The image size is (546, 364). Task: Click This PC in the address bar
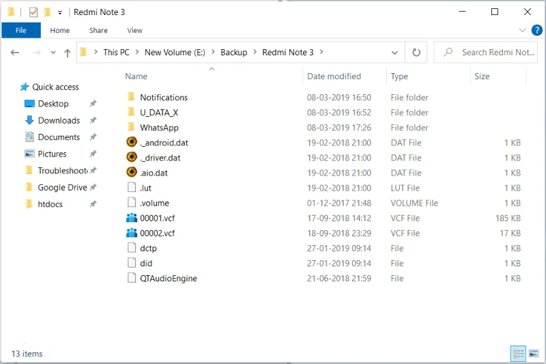116,53
